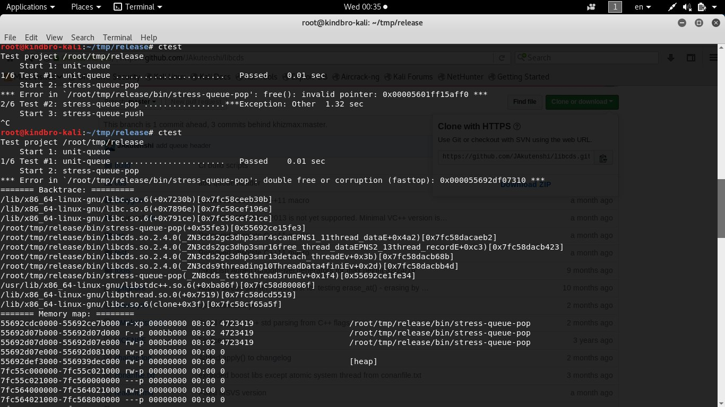This screenshot has width=725, height=407.
Task: Open the View menu in terminal
Action: [x=54, y=37]
